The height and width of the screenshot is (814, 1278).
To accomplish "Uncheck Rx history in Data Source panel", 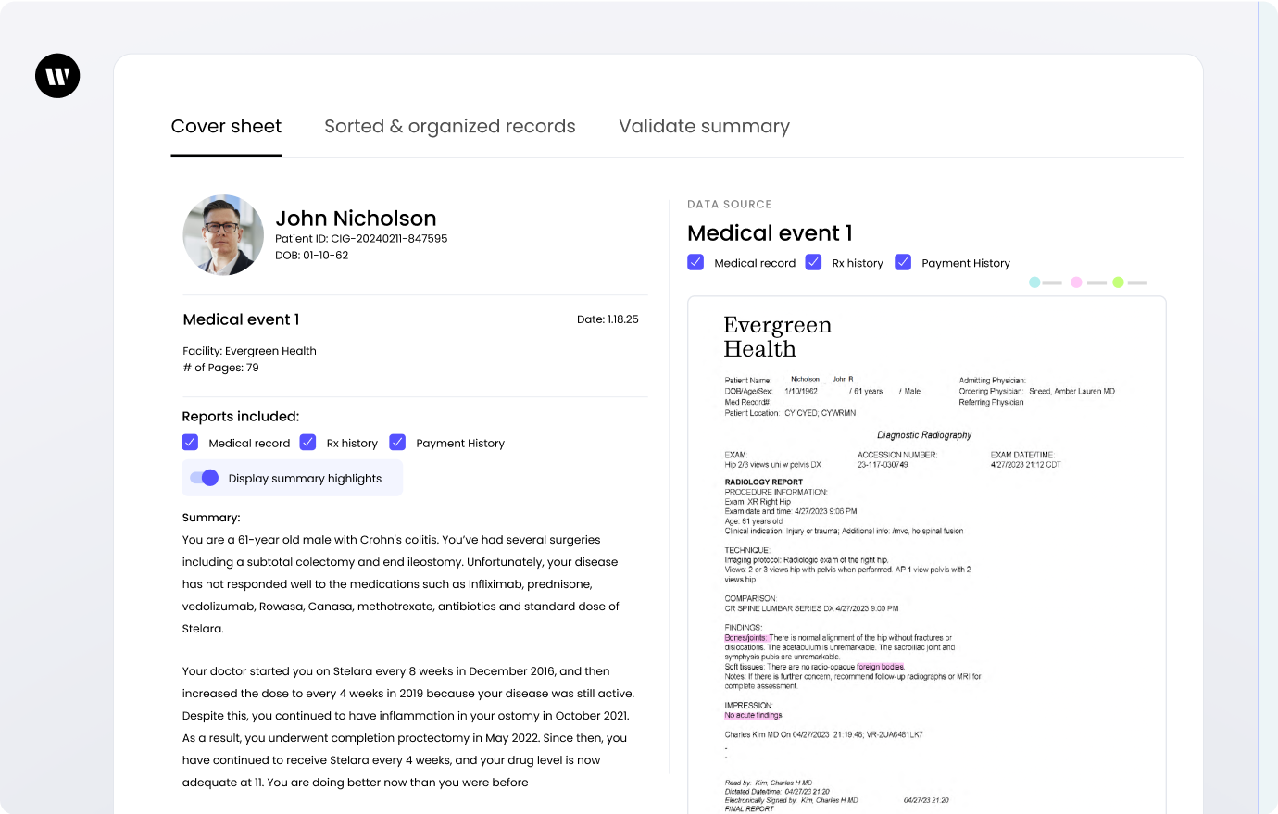I will 813,262.
